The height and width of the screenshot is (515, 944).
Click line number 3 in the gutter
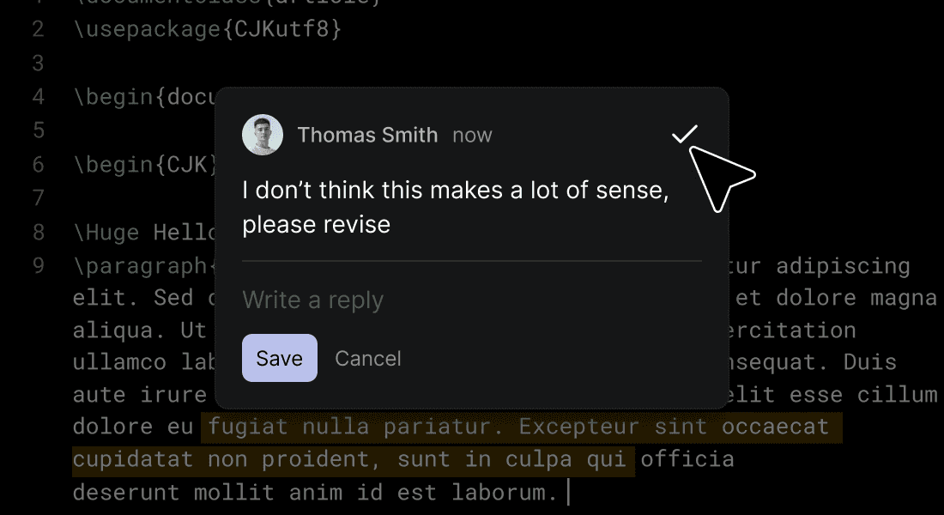click(x=38, y=63)
